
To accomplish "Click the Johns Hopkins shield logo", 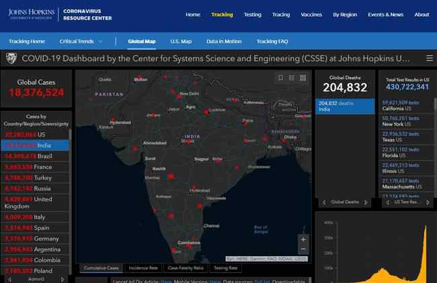I will 11,58.
